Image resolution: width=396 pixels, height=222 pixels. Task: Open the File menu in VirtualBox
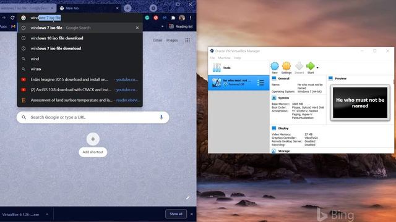(212, 58)
